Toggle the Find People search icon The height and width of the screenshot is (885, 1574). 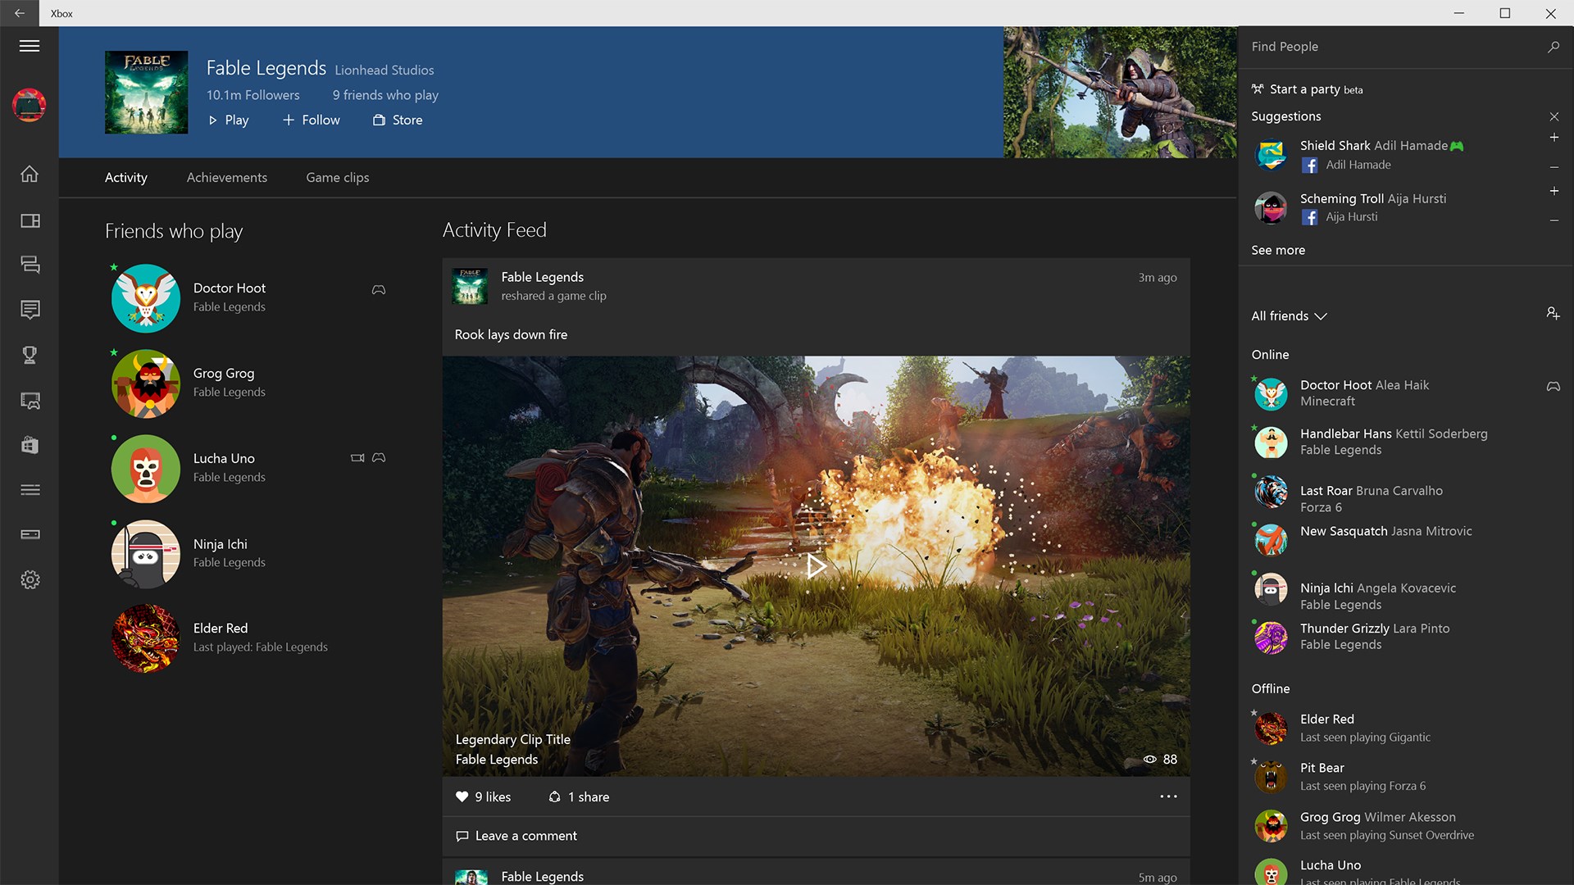coord(1551,47)
